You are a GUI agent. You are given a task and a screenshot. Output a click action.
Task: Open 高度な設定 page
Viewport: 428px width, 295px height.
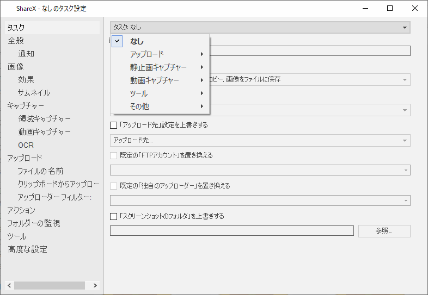point(28,249)
